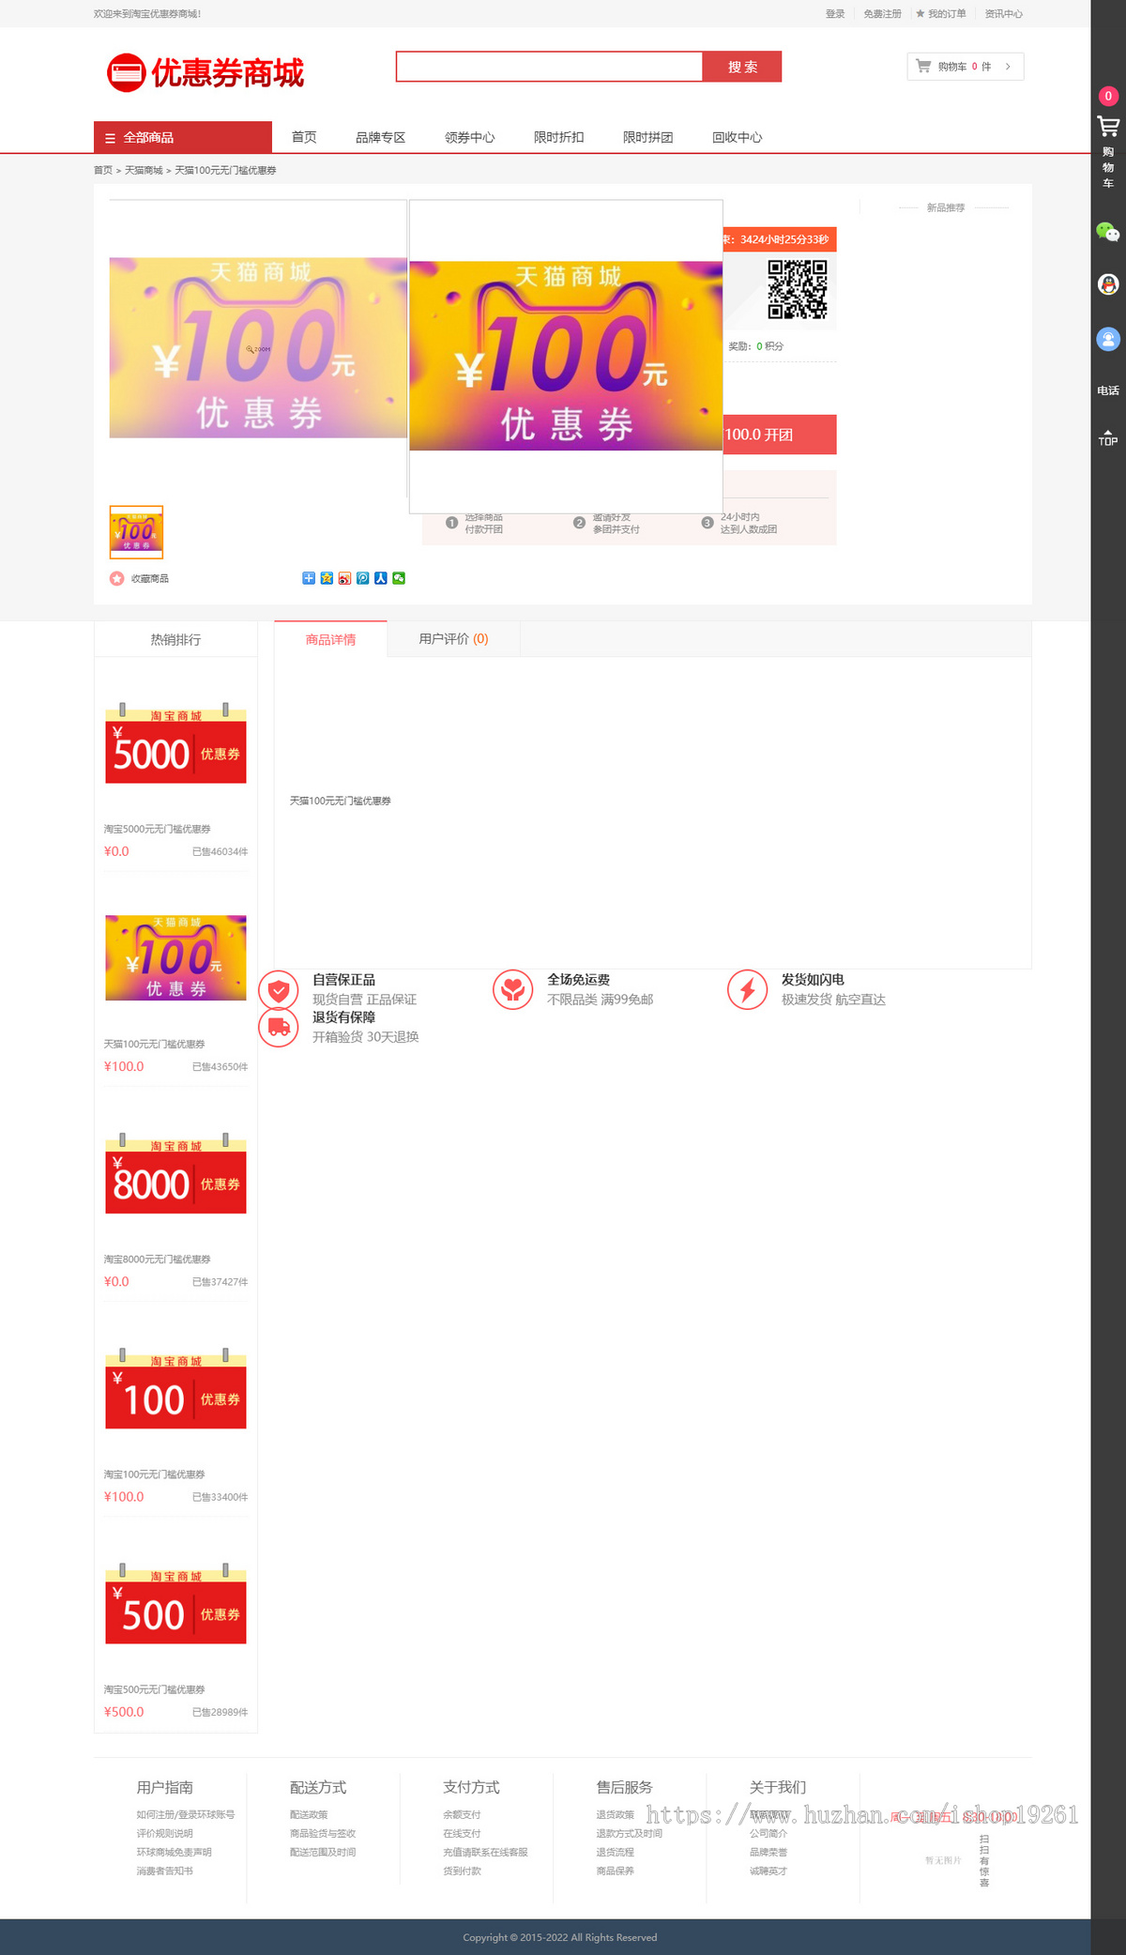The height and width of the screenshot is (1955, 1126).
Task: Click the hamburger icon by 全部商品
Action: 110,138
